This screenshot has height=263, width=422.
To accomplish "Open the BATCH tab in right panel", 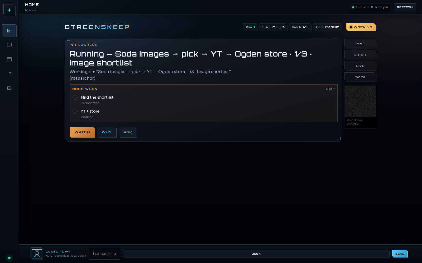I will pos(360,55).
